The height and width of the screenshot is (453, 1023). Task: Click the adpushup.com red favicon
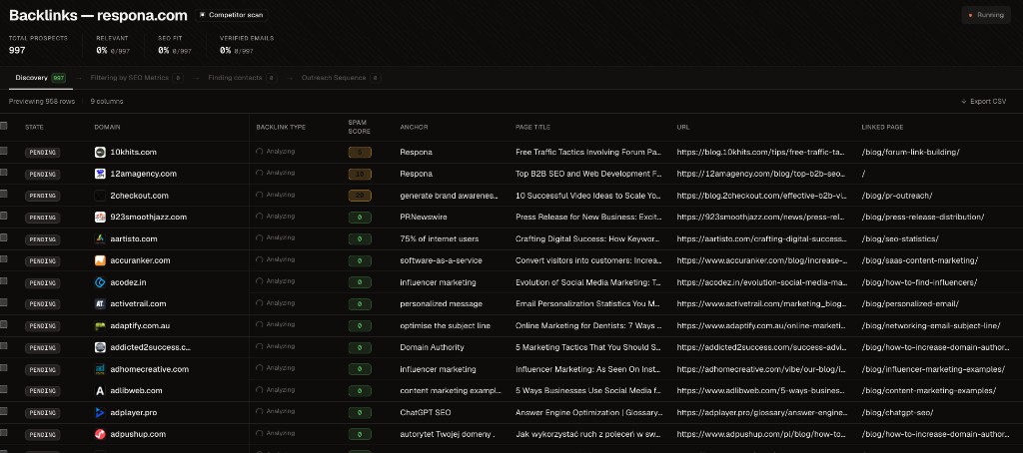click(100, 434)
